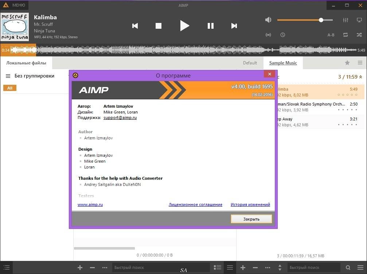Click the favorites star icon
Screen dimensions: 367x274
click(x=347, y=63)
